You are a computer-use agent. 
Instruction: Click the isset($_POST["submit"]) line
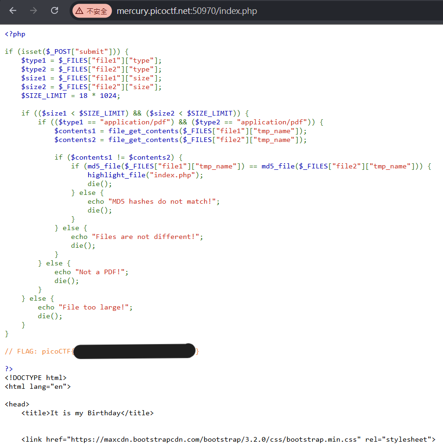(66, 51)
